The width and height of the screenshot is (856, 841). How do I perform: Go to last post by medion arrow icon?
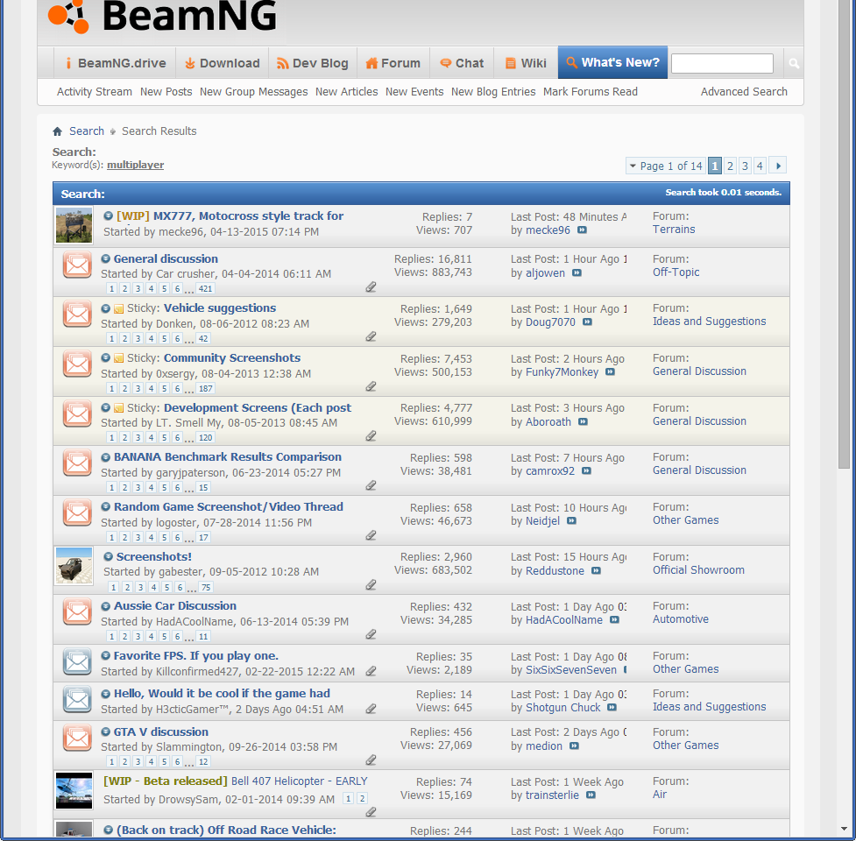click(x=574, y=746)
